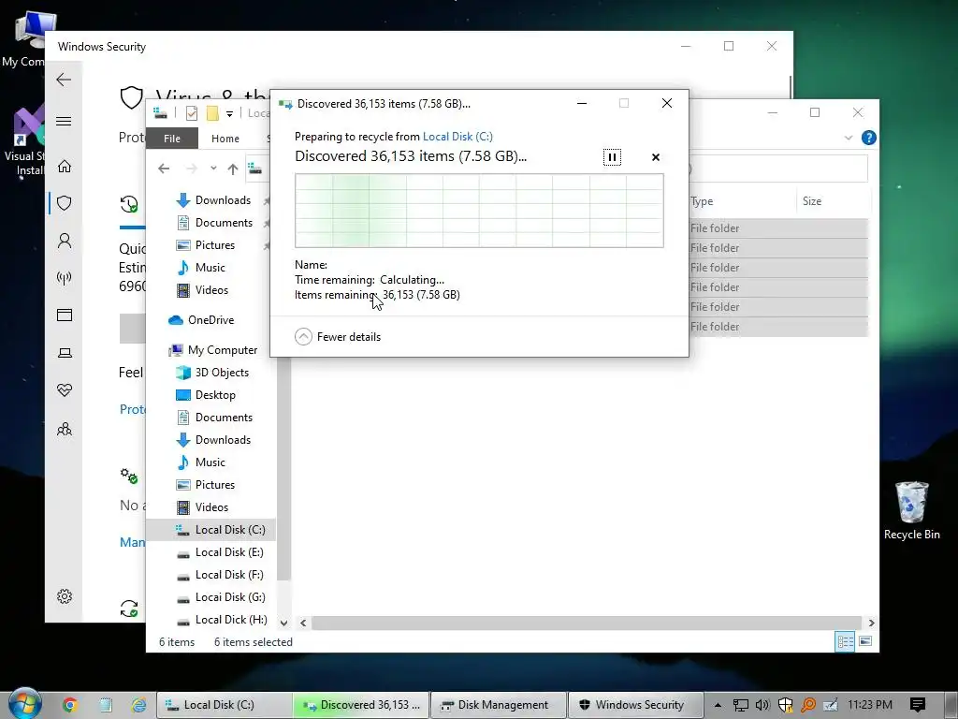Screen dimensions: 958x719
Task: Switch to Local Disk (C:) taskbar button
Action: coord(225,705)
